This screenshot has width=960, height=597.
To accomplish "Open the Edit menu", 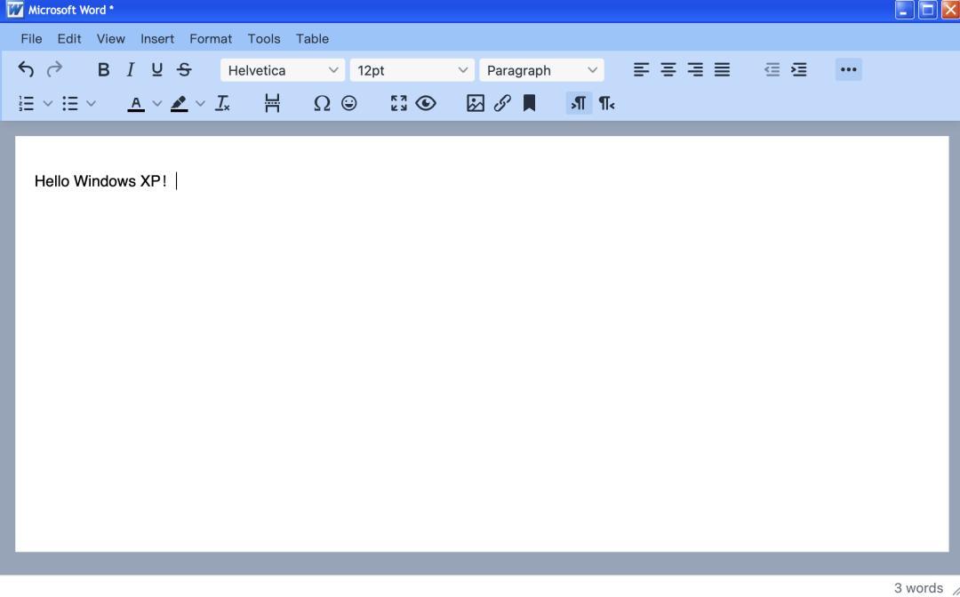I will (x=69, y=38).
